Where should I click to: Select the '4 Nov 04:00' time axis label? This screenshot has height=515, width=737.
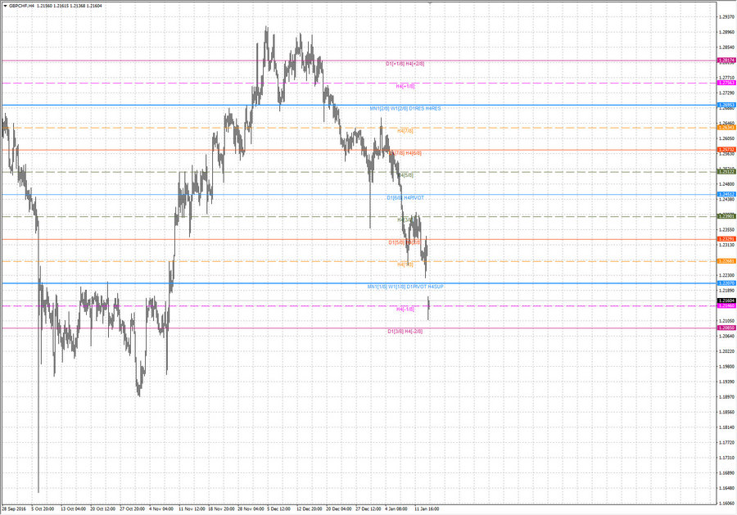tap(161, 509)
